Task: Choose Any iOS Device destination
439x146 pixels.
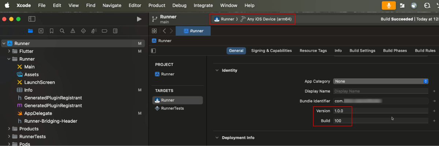Action: point(266,19)
